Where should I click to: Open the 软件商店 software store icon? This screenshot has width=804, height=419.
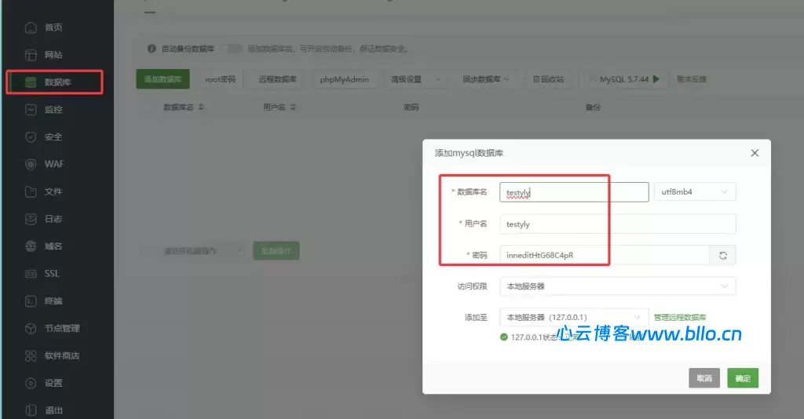pyautogui.click(x=31, y=355)
